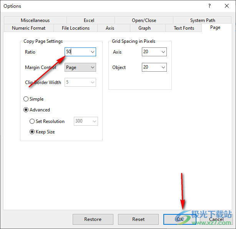Open the Numeric Format tab
The width and height of the screenshot is (236, 229).
(x=28, y=28)
